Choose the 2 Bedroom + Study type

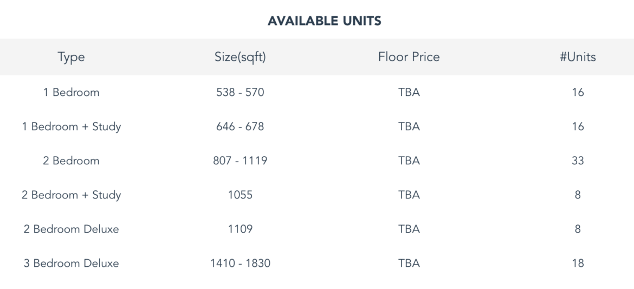tap(71, 195)
